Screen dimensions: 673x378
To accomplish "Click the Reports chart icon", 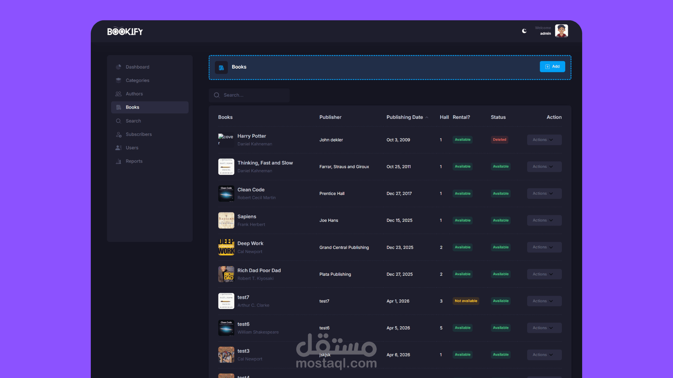I will pos(118,161).
